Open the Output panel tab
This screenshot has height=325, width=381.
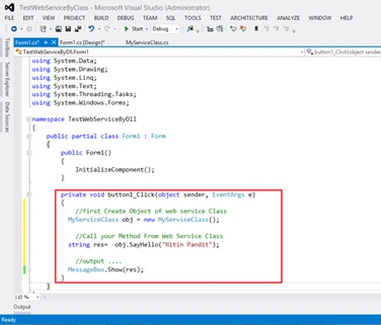[22, 307]
